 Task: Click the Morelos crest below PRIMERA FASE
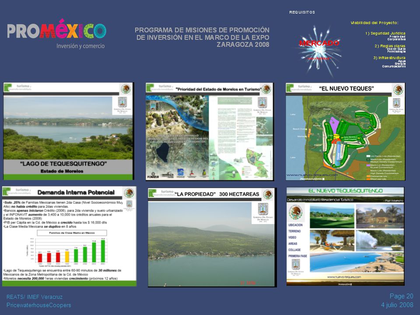pos(296,267)
